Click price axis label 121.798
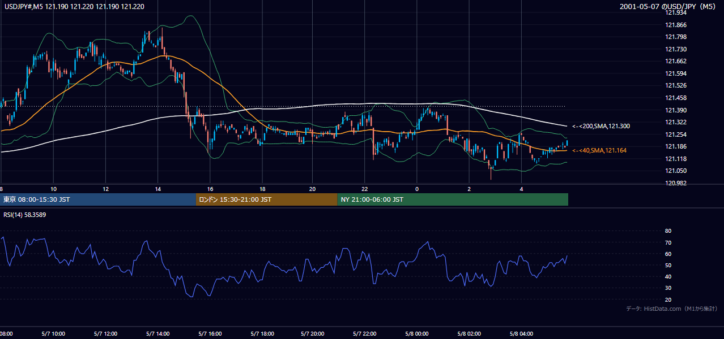724x339 pixels. click(x=675, y=37)
